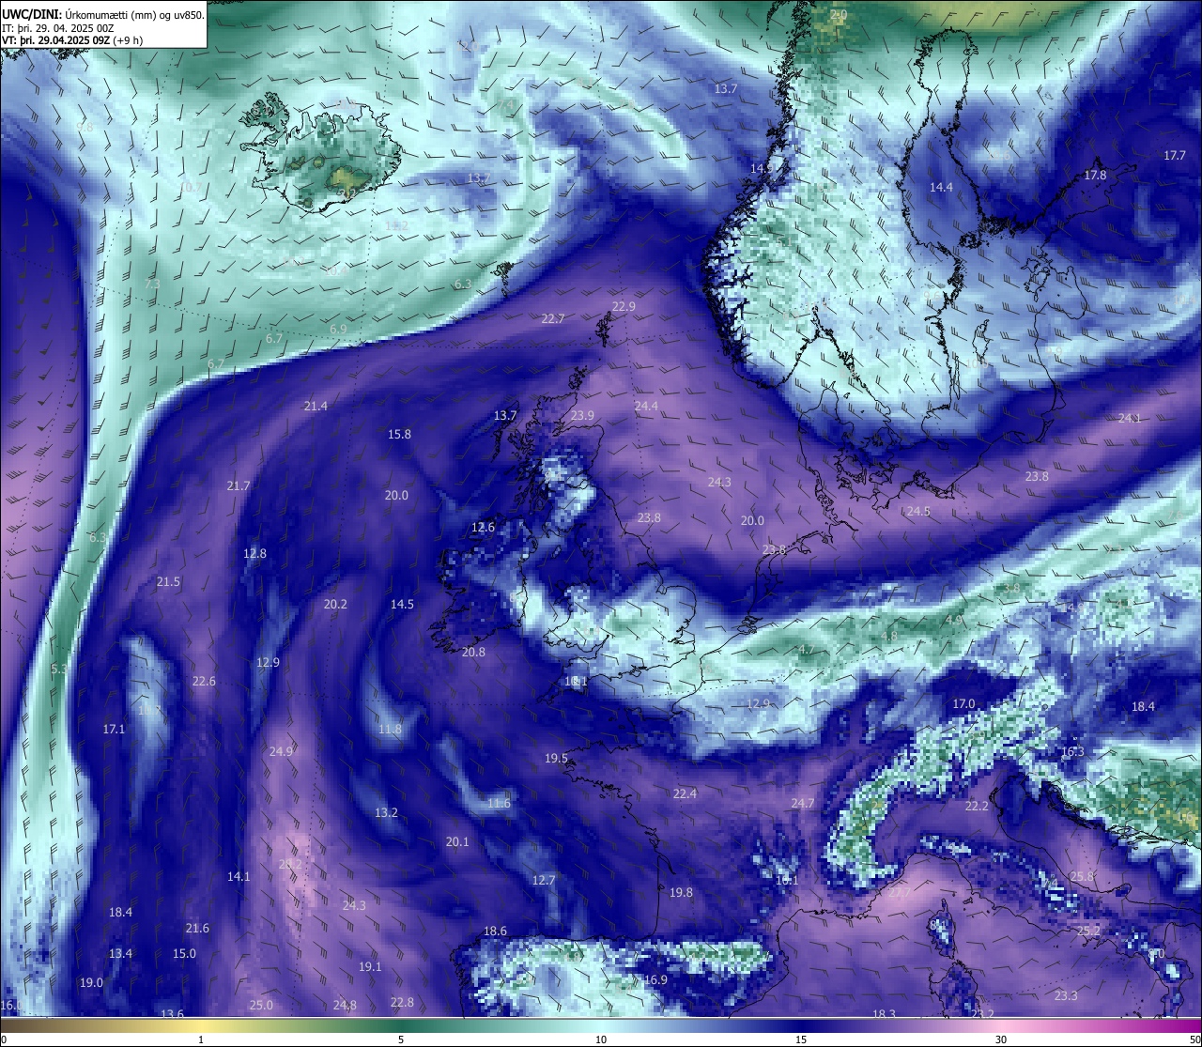This screenshot has height=1047, width=1202.
Task: Click the 11.8 value southwest of Ireland
Action: point(390,730)
